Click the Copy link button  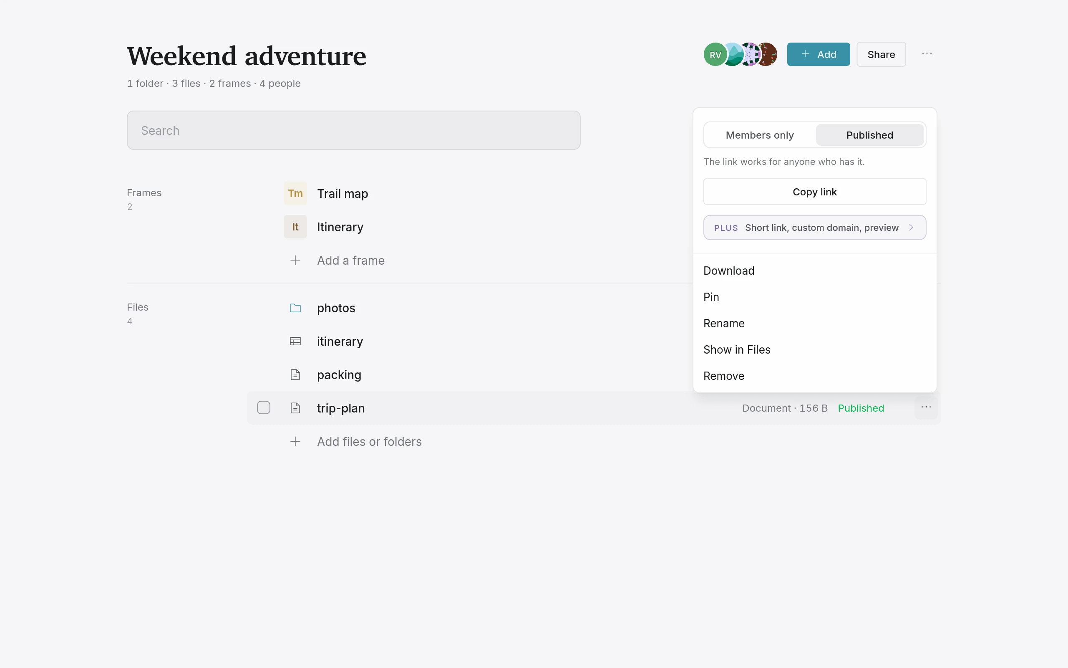tap(815, 192)
